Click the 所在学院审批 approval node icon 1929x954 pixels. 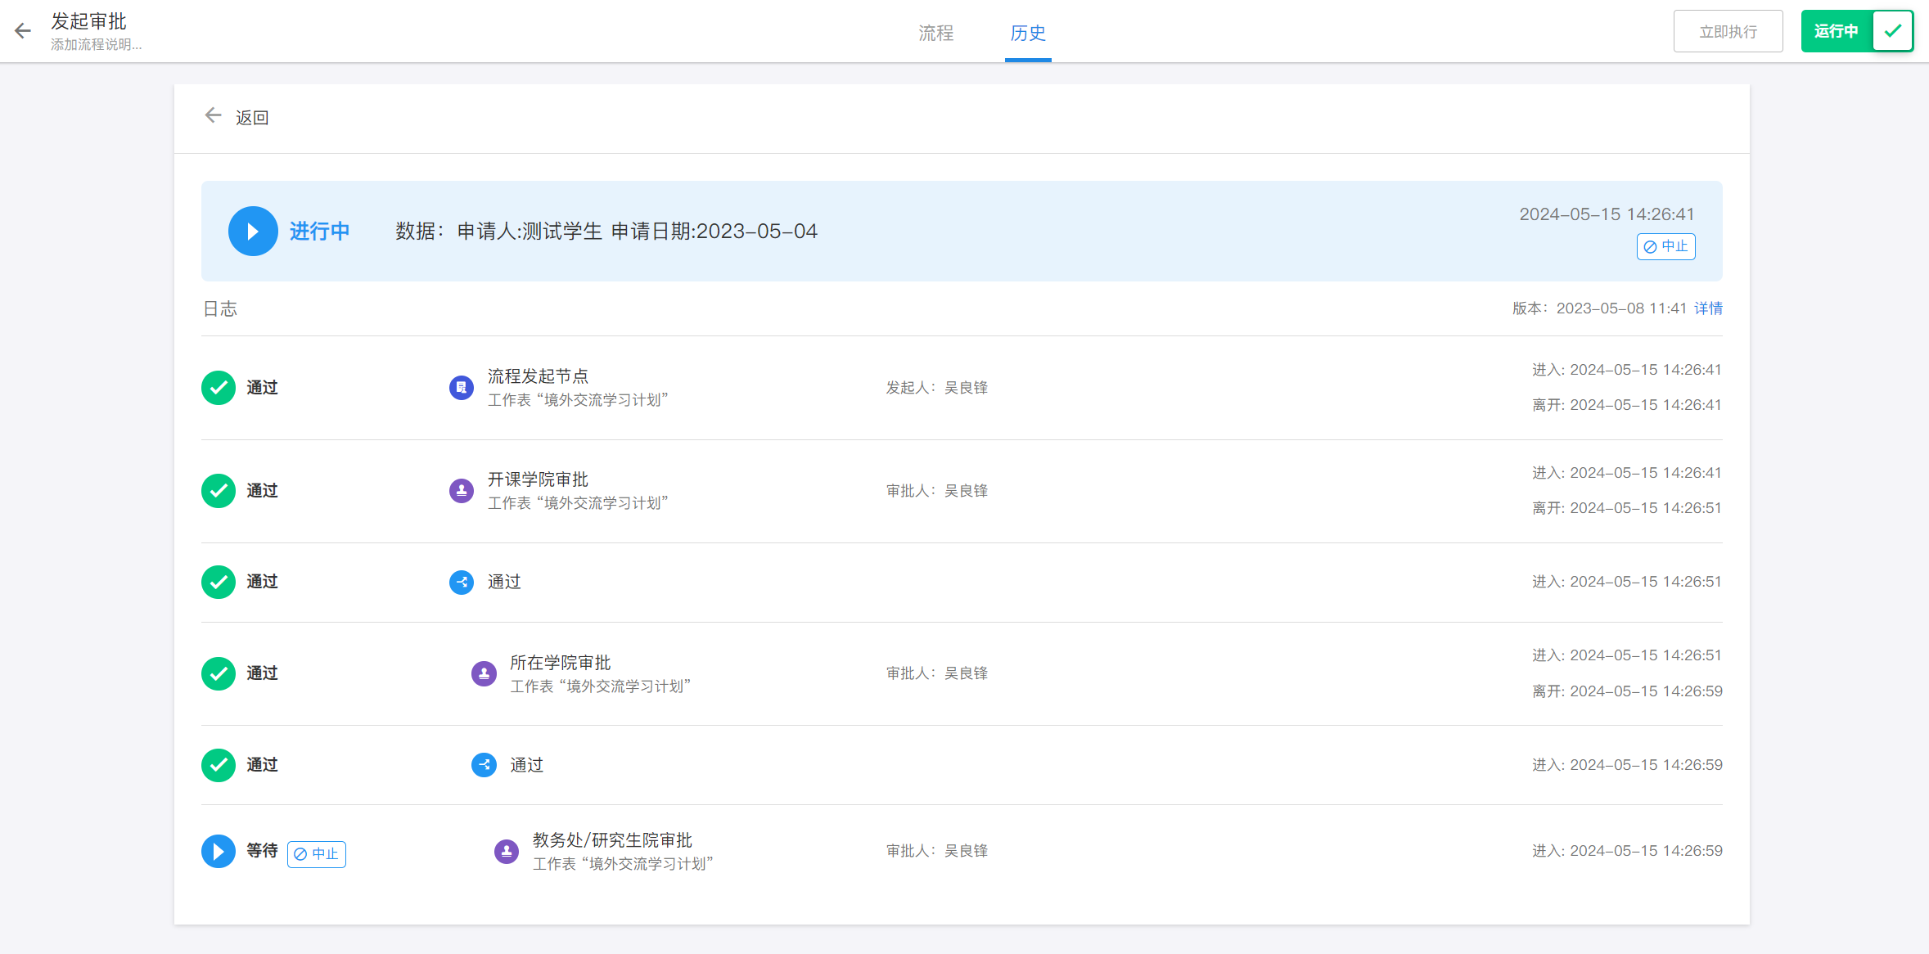[x=484, y=673]
